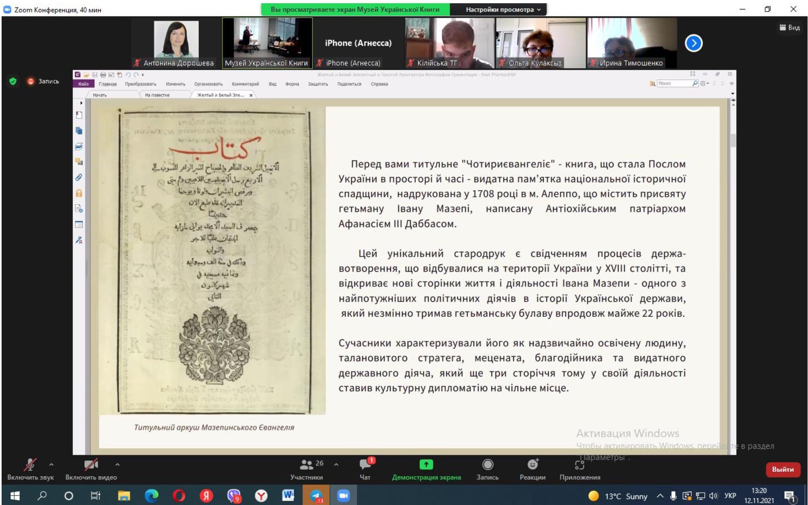Open the Вид view menu

coord(790,27)
